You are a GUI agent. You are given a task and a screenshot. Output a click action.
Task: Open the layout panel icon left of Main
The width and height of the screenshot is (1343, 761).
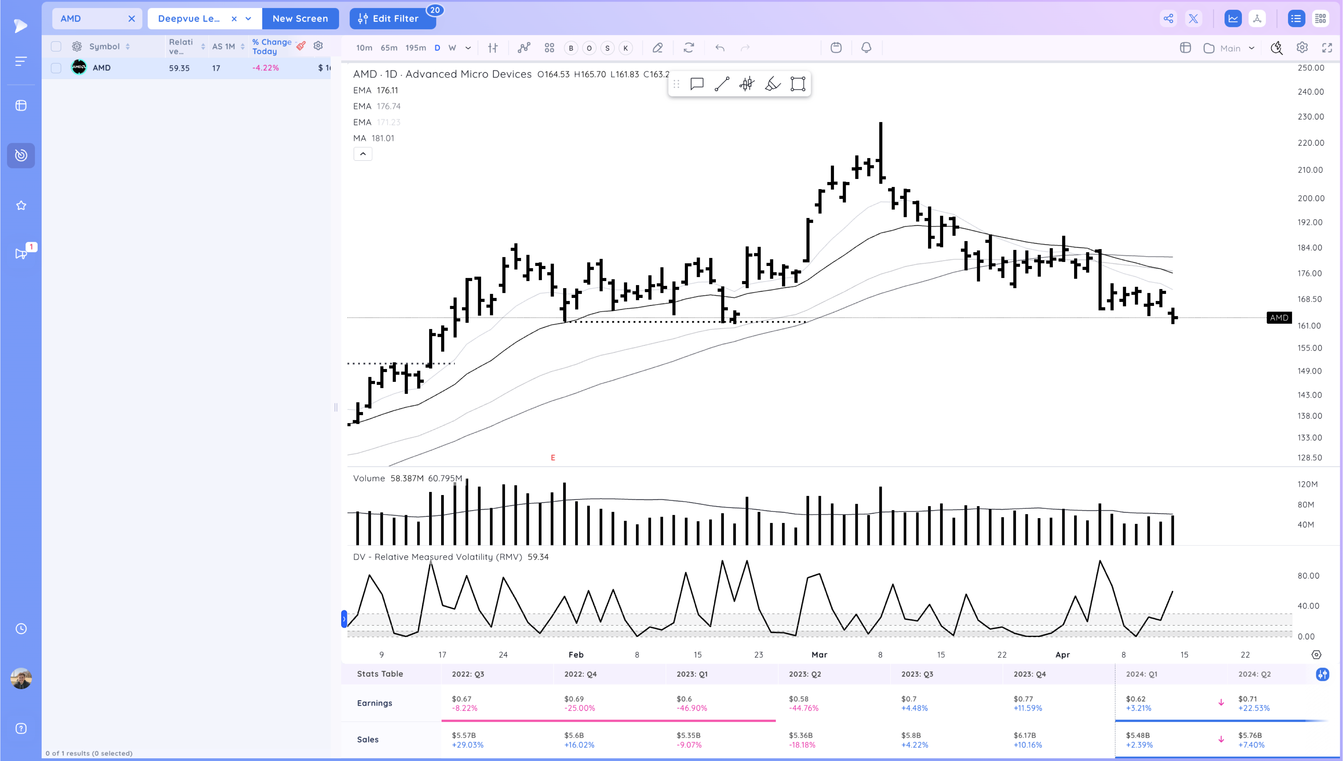1185,48
